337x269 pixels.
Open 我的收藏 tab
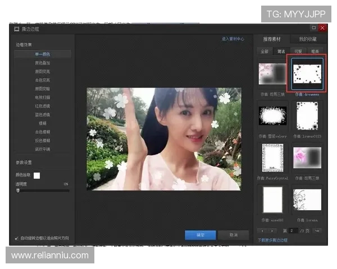point(308,39)
